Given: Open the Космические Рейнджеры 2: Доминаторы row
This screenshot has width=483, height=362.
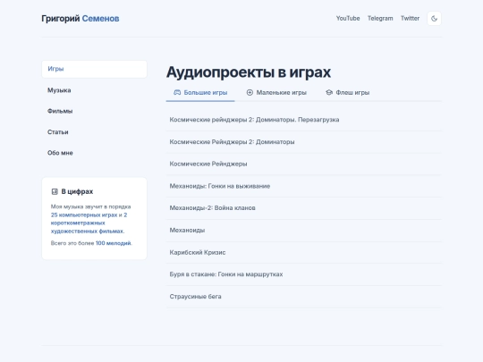Looking at the screenshot, I should click(304, 142).
